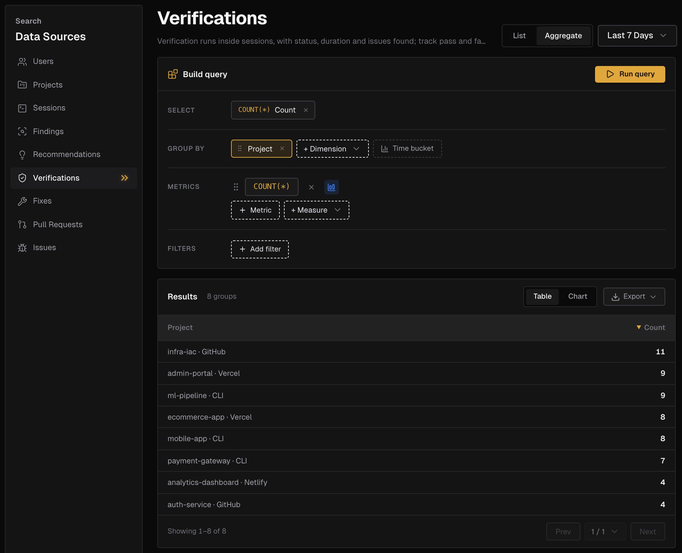Select the analytics-dashboard · Netlify row
The image size is (682, 553).
point(416,482)
